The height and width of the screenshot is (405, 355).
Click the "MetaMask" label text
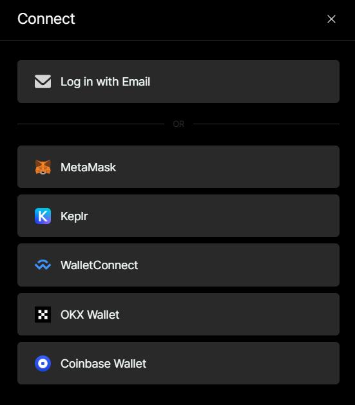tap(88, 167)
